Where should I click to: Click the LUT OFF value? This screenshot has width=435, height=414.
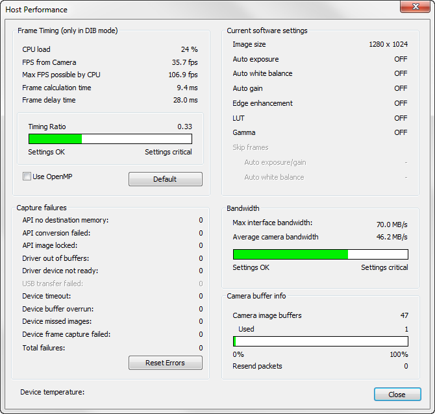click(x=401, y=118)
